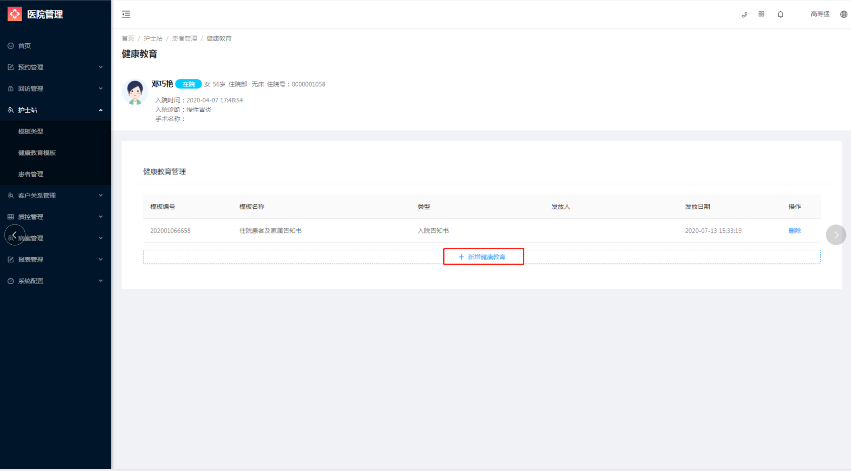
Task: Expand the 质控管理 chevron
Action: point(101,217)
